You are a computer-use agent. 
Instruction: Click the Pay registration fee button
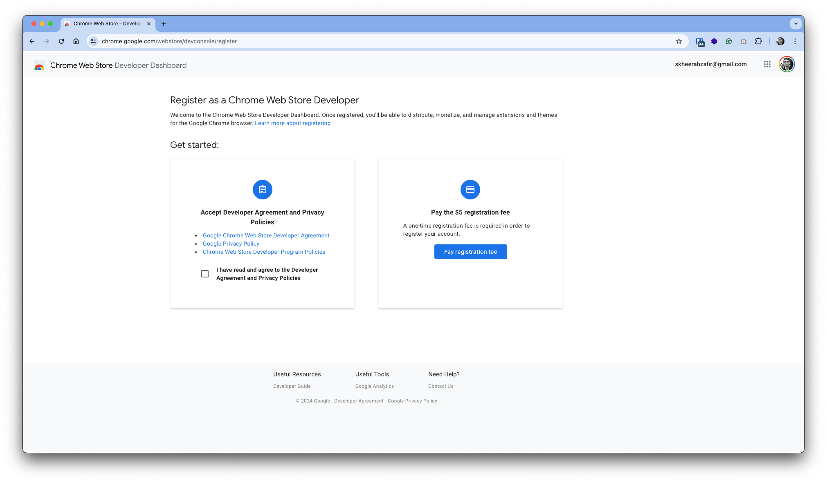tap(471, 252)
